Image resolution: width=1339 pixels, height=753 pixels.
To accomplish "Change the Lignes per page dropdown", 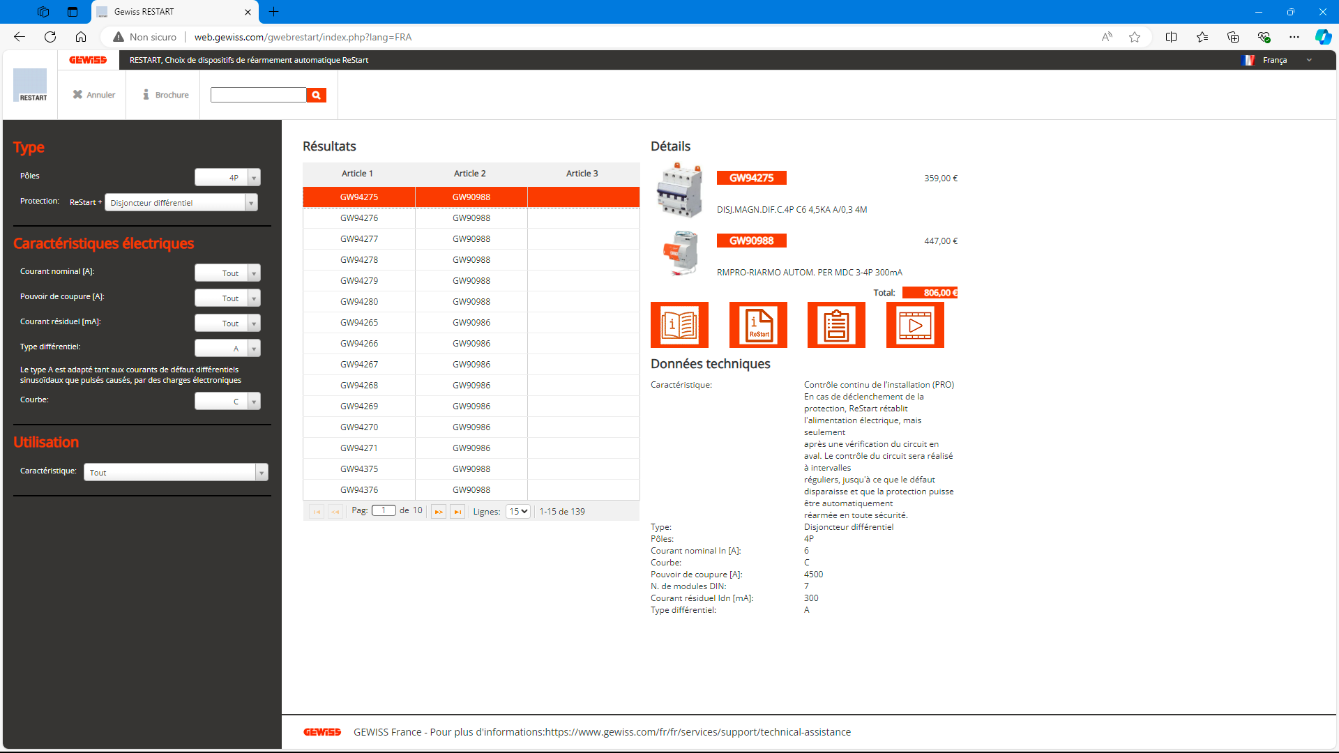I will (518, 512).
